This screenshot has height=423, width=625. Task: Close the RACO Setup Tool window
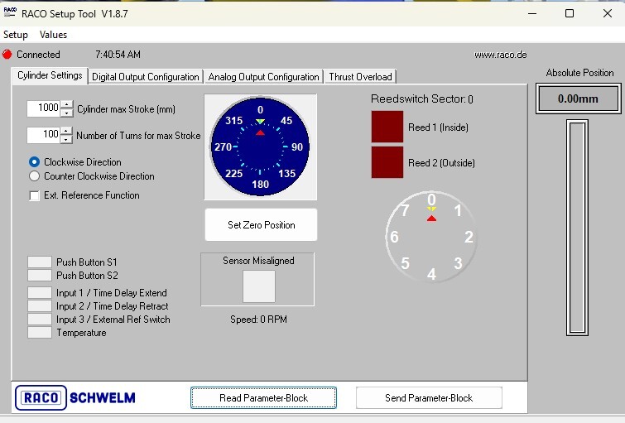608,13
